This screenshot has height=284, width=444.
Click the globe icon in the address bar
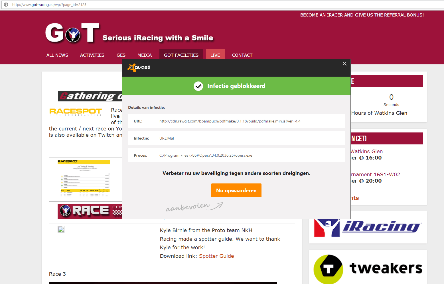(x=6, y=5)
